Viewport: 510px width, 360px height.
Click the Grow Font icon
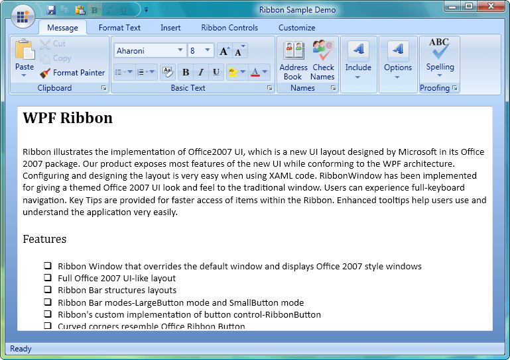point(224,51)
